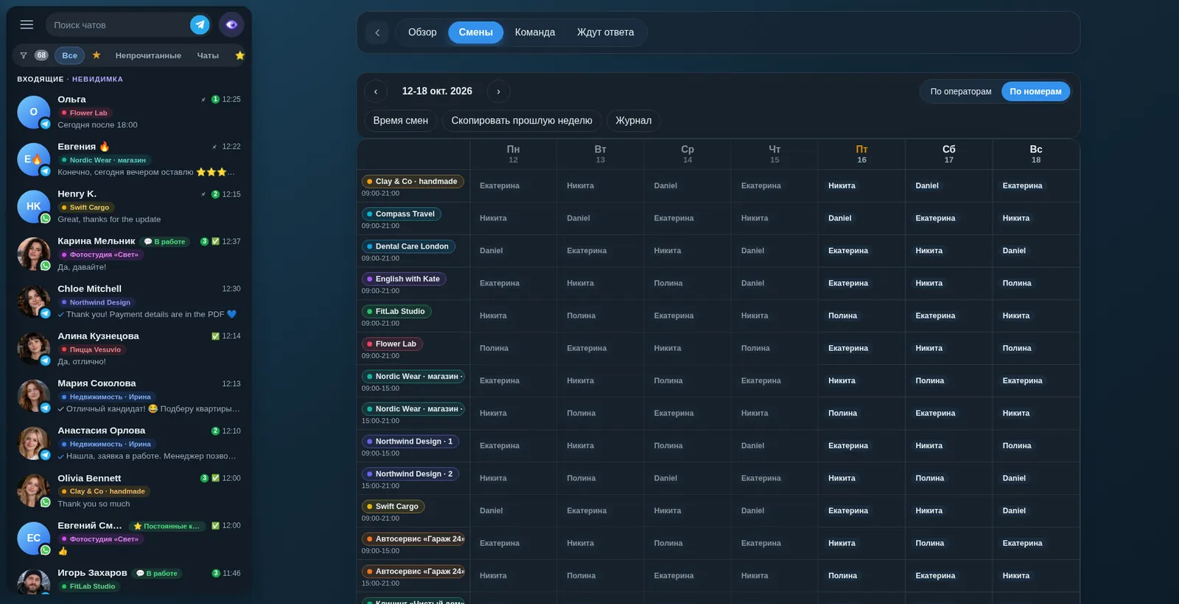Image resolution: width=1179 pixels, height=604 pixels.
Task: Switch the view to По операторам
Action: [x=961, y=91]
